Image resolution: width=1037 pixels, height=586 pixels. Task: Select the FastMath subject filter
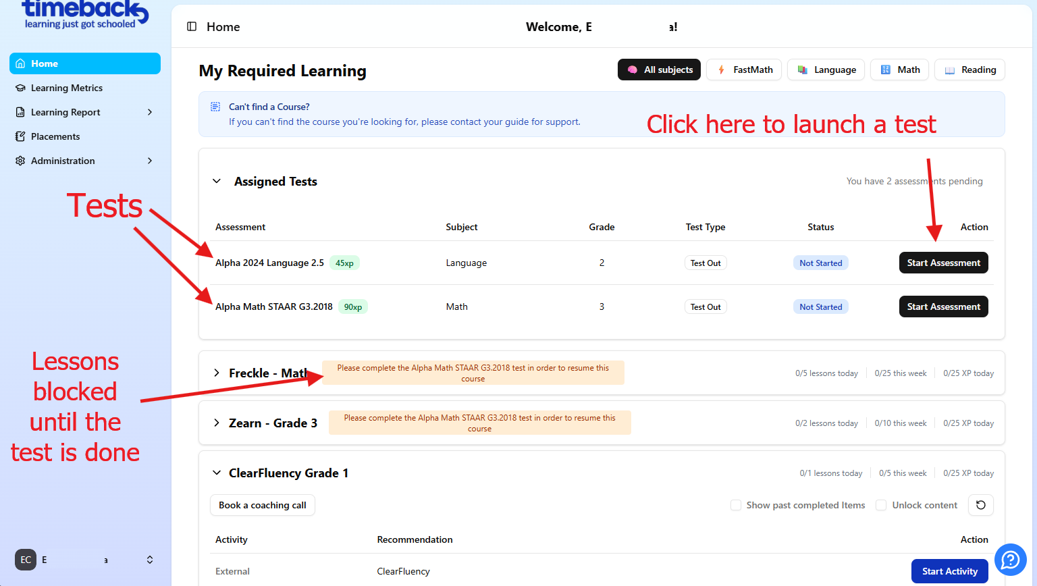pos(744,70)
